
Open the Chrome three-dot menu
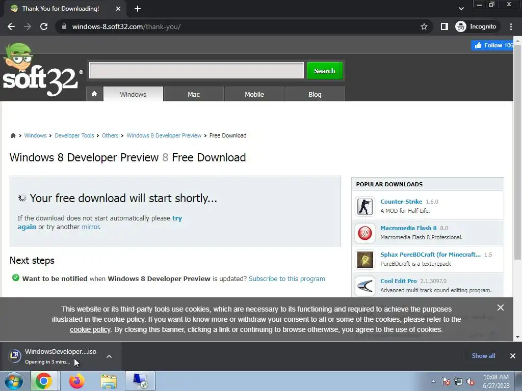click(x=511, y=26)
